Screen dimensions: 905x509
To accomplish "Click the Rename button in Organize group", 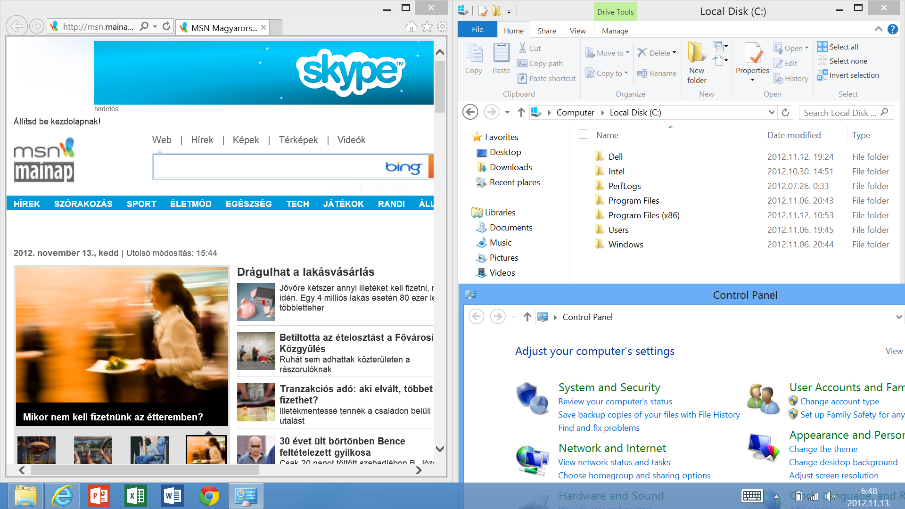I will 657,73.
